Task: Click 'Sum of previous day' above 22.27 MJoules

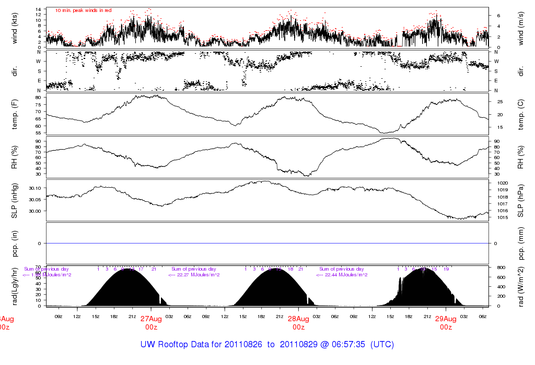Action: pyautogui.click(x=194, y=269)
